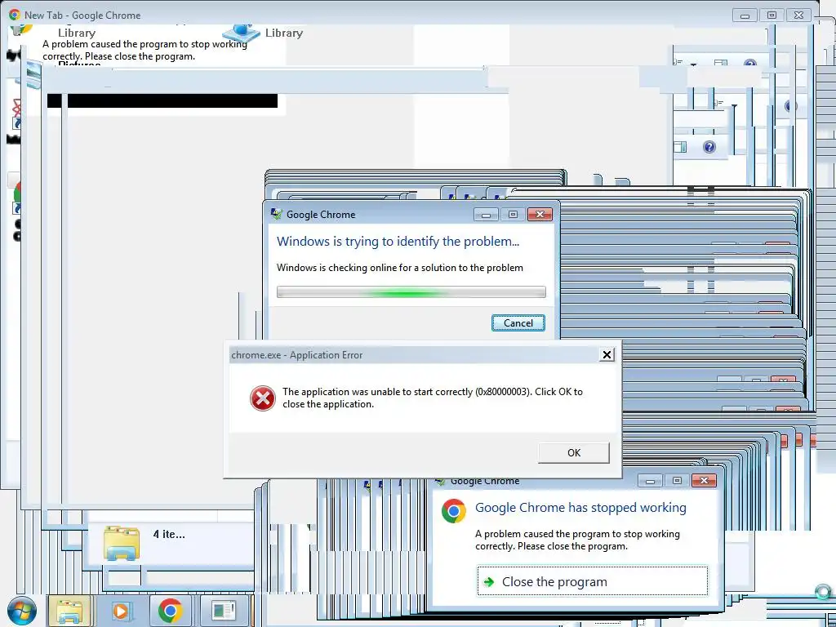
Task: Click OK in the chrome.exe Application Error dialog
Action: [574, 452]
